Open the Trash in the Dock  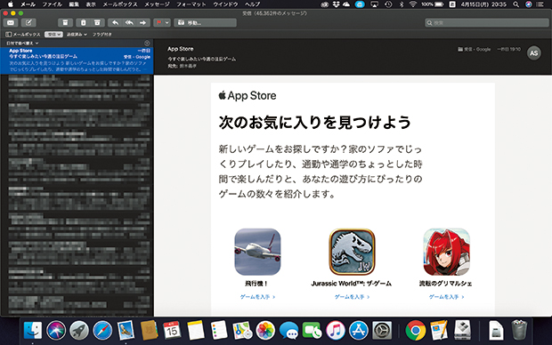[x=519, y=331]
